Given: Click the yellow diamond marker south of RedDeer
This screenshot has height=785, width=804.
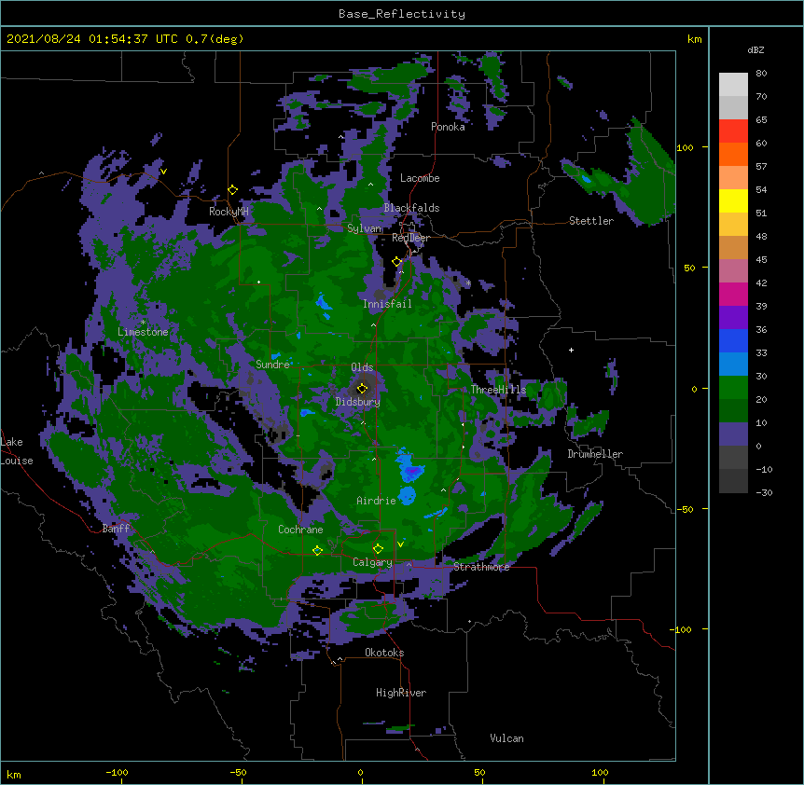Looking at the screenshot, I should click(x=397, y=262).
